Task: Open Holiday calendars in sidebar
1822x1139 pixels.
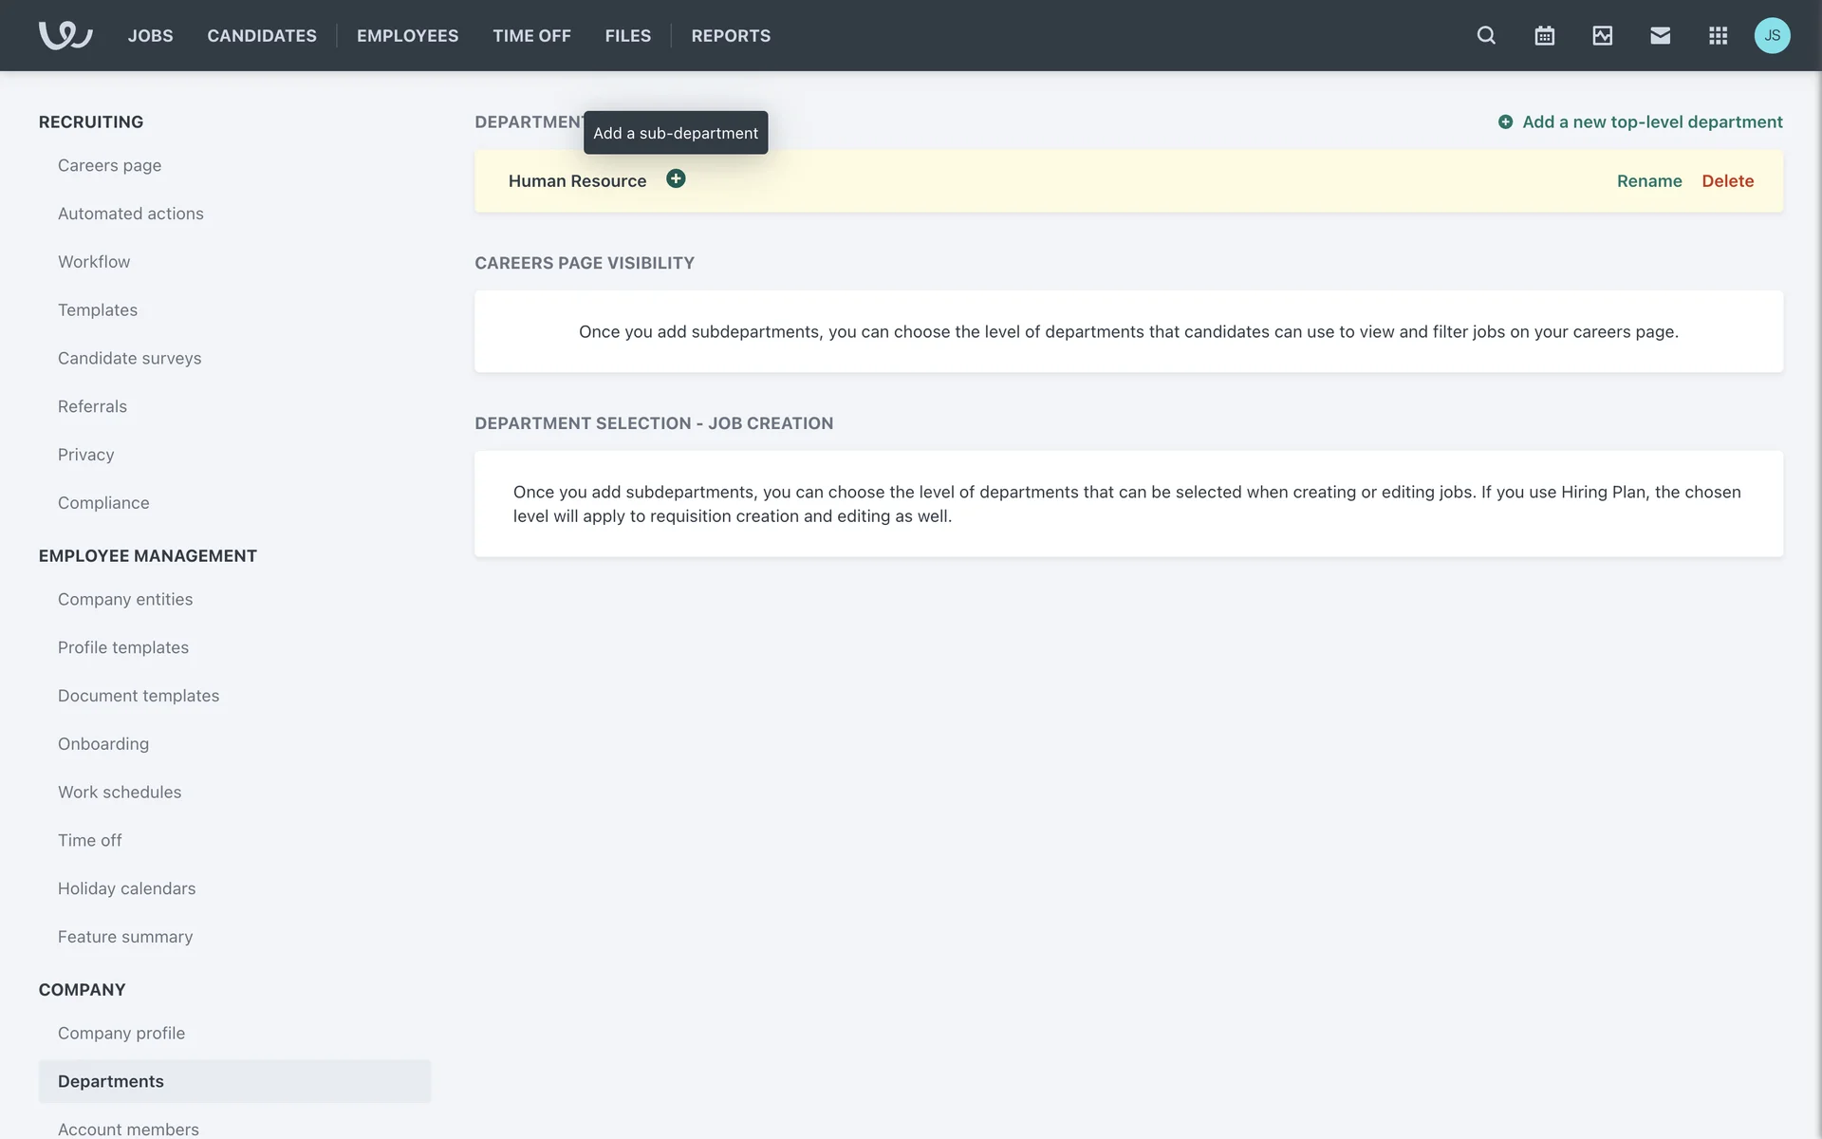Action: 126,888
